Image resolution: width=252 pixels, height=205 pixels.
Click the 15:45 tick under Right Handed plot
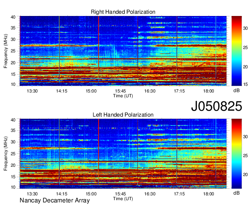click(120, 91)
